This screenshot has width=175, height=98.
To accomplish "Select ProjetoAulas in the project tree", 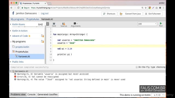I will [x=22, y=52].
